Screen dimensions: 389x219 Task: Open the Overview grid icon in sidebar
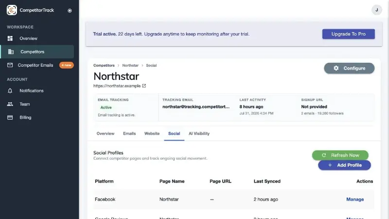click(x=10, y=38)
